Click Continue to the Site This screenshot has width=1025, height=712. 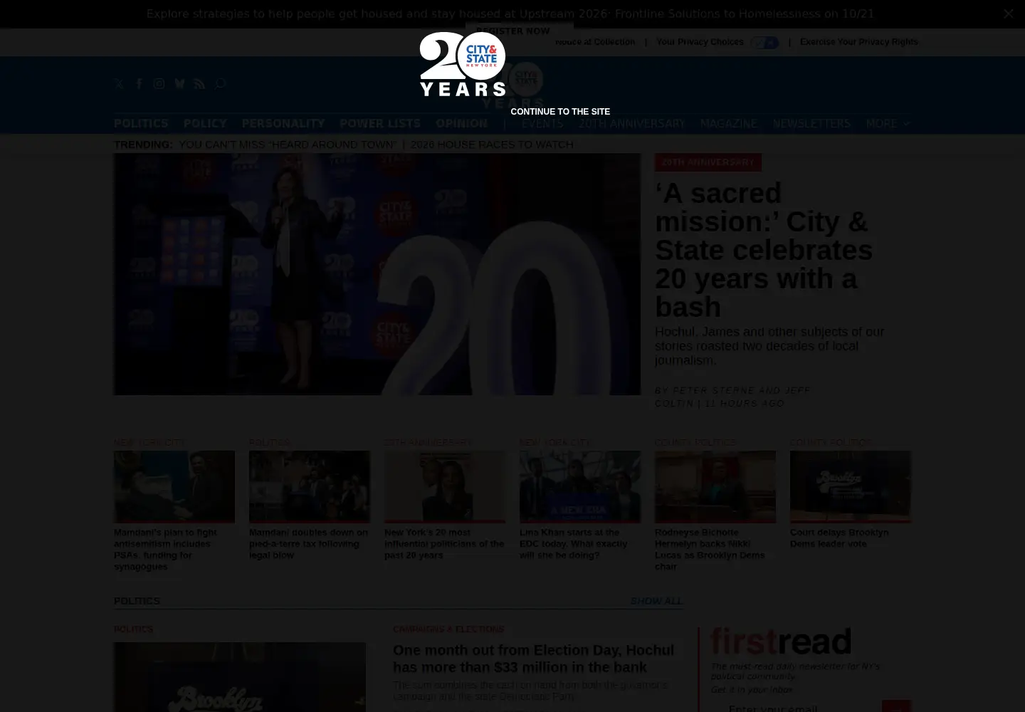(560, 112)
